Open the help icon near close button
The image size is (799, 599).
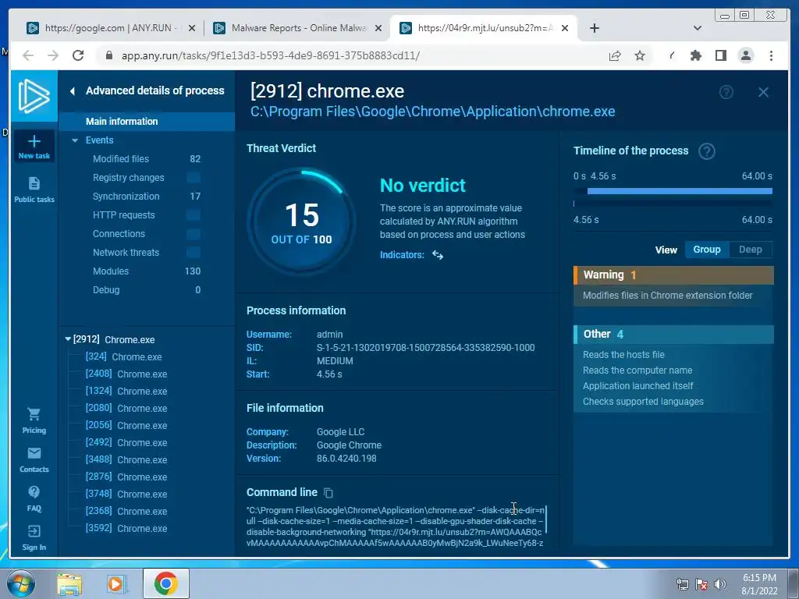pyautogui.click(x=726, y=92)
